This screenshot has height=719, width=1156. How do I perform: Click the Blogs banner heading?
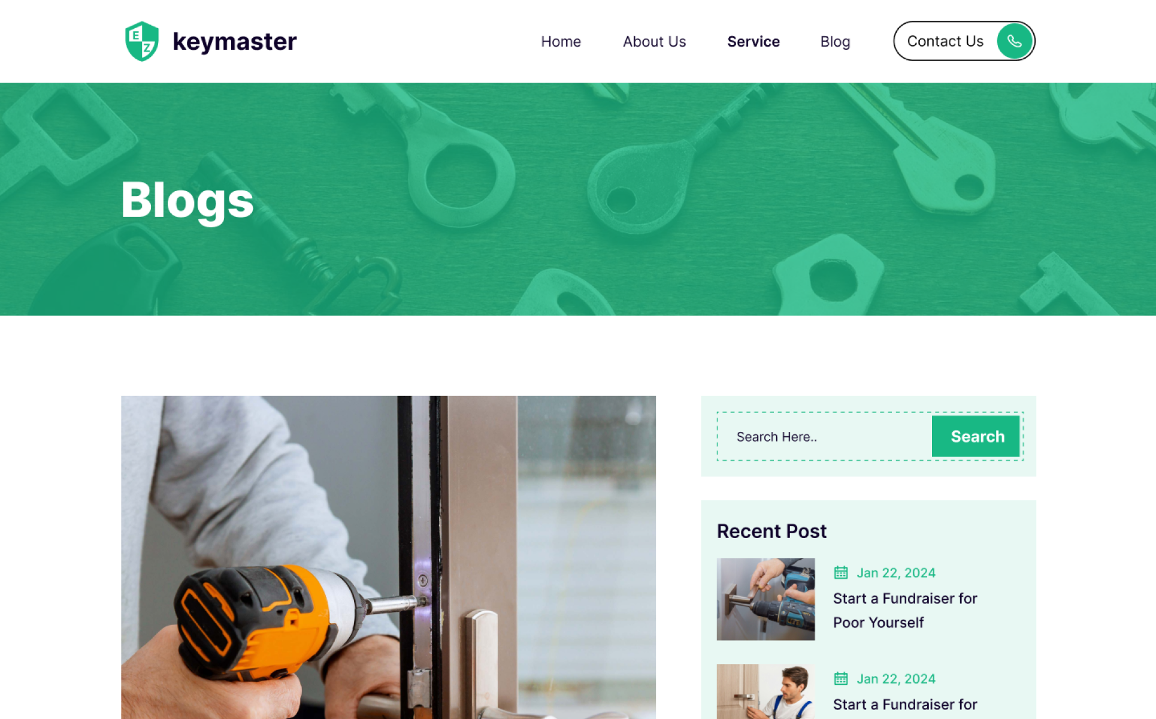(x=187, y=201)
